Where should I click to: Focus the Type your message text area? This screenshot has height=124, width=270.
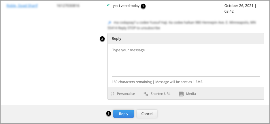click(186, 60)
